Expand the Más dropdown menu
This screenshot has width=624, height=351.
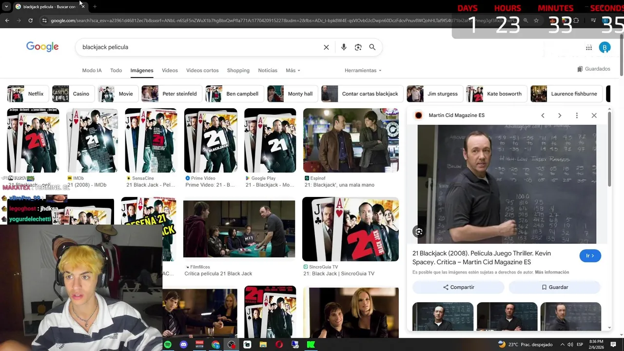pyautogui.click(x=293, y=70)
